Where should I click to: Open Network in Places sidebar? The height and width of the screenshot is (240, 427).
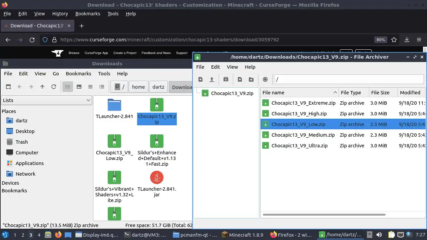pos(25,174)
